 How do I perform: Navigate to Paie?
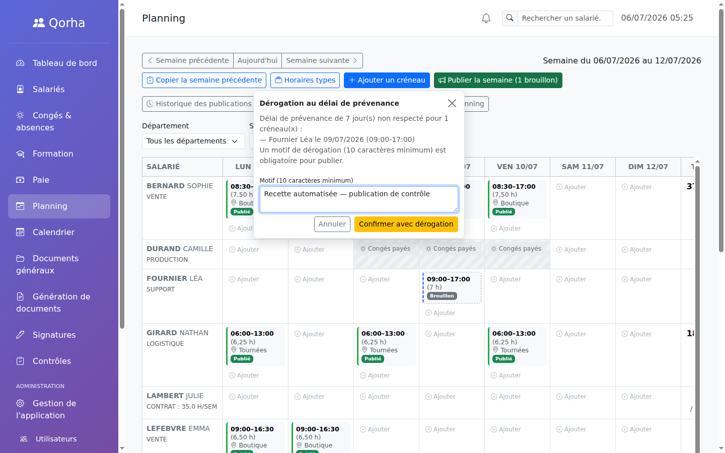pyautogui.click(x=59, y=180)
